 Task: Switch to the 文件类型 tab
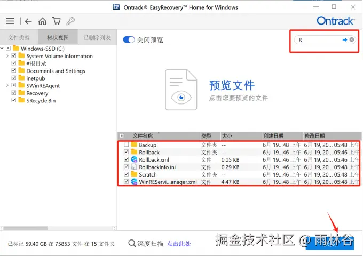coord(19,37)
